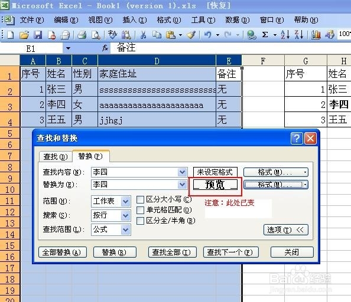Click the 替换(R) button
The image size is (351, 302).
pos(115,252)
